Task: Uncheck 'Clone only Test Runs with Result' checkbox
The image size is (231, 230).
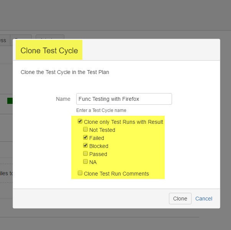Action: [80, 122]
